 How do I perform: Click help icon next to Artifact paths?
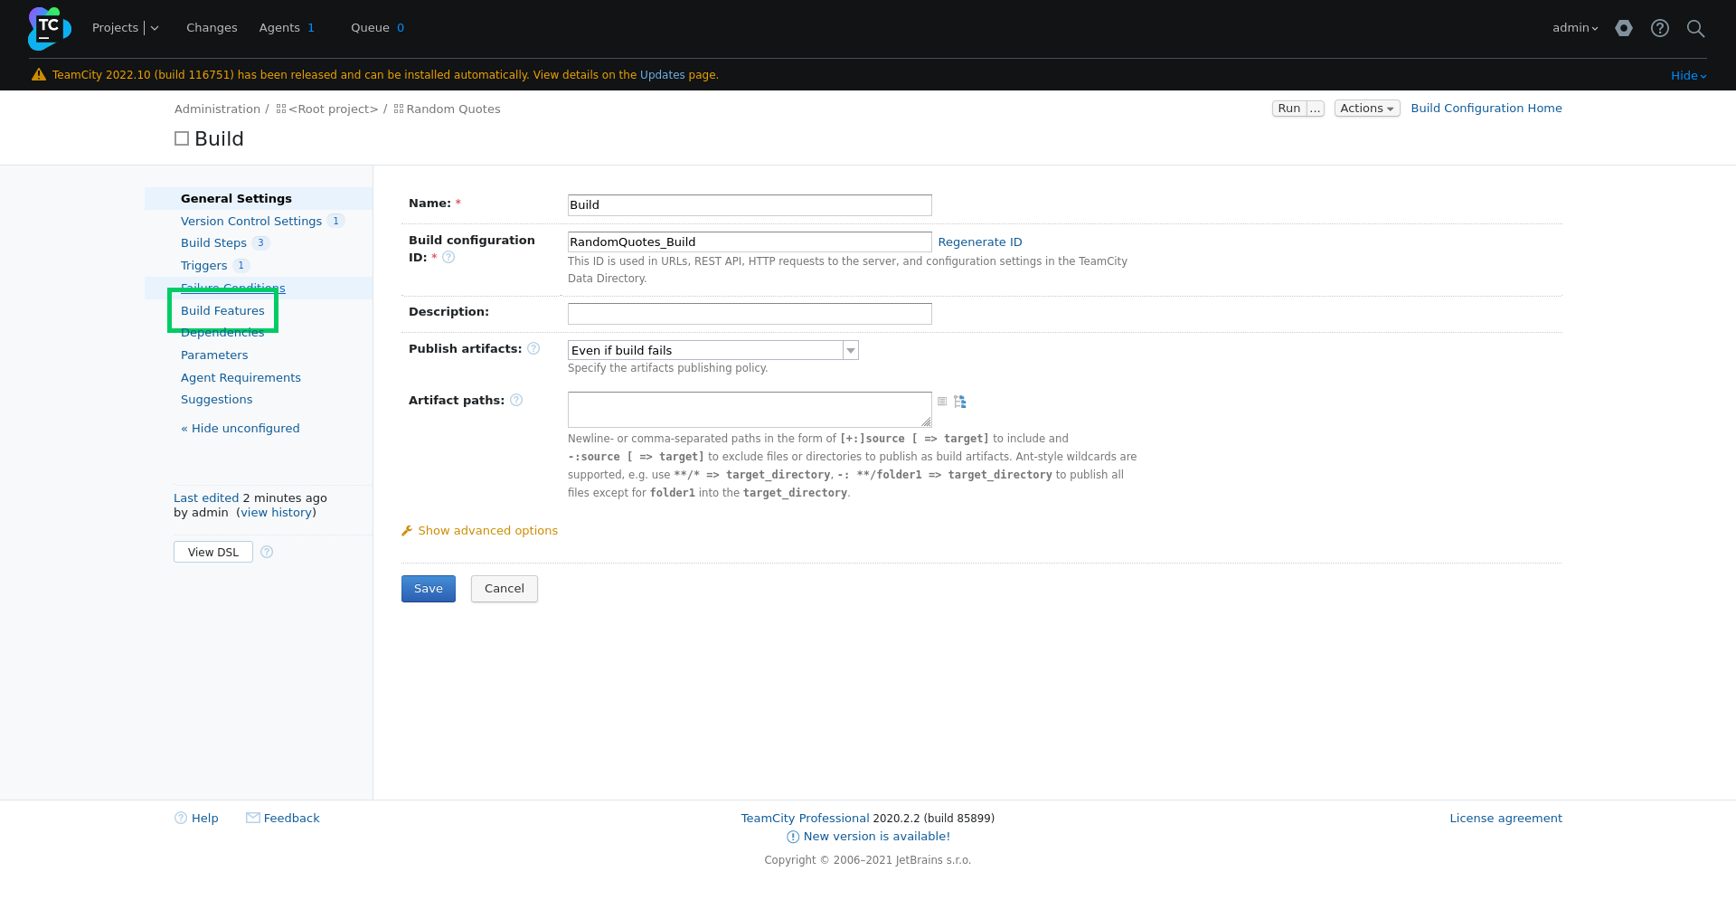[516, 401]
